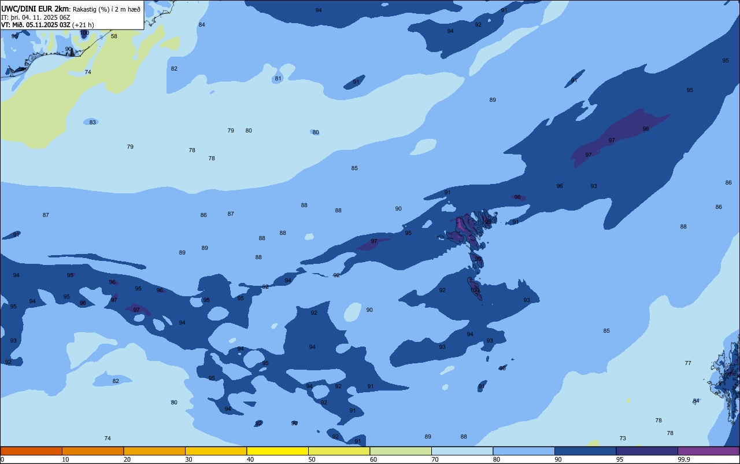The width and height of the screenshot is (740, 464).
Task: Click the purple legend swatch above 99.9
Action: click(x=708, y=451)
